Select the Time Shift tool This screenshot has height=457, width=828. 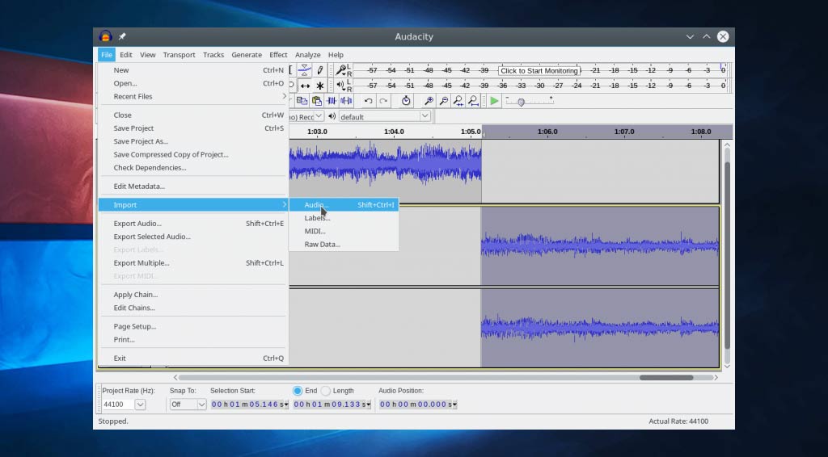(305, 86)
